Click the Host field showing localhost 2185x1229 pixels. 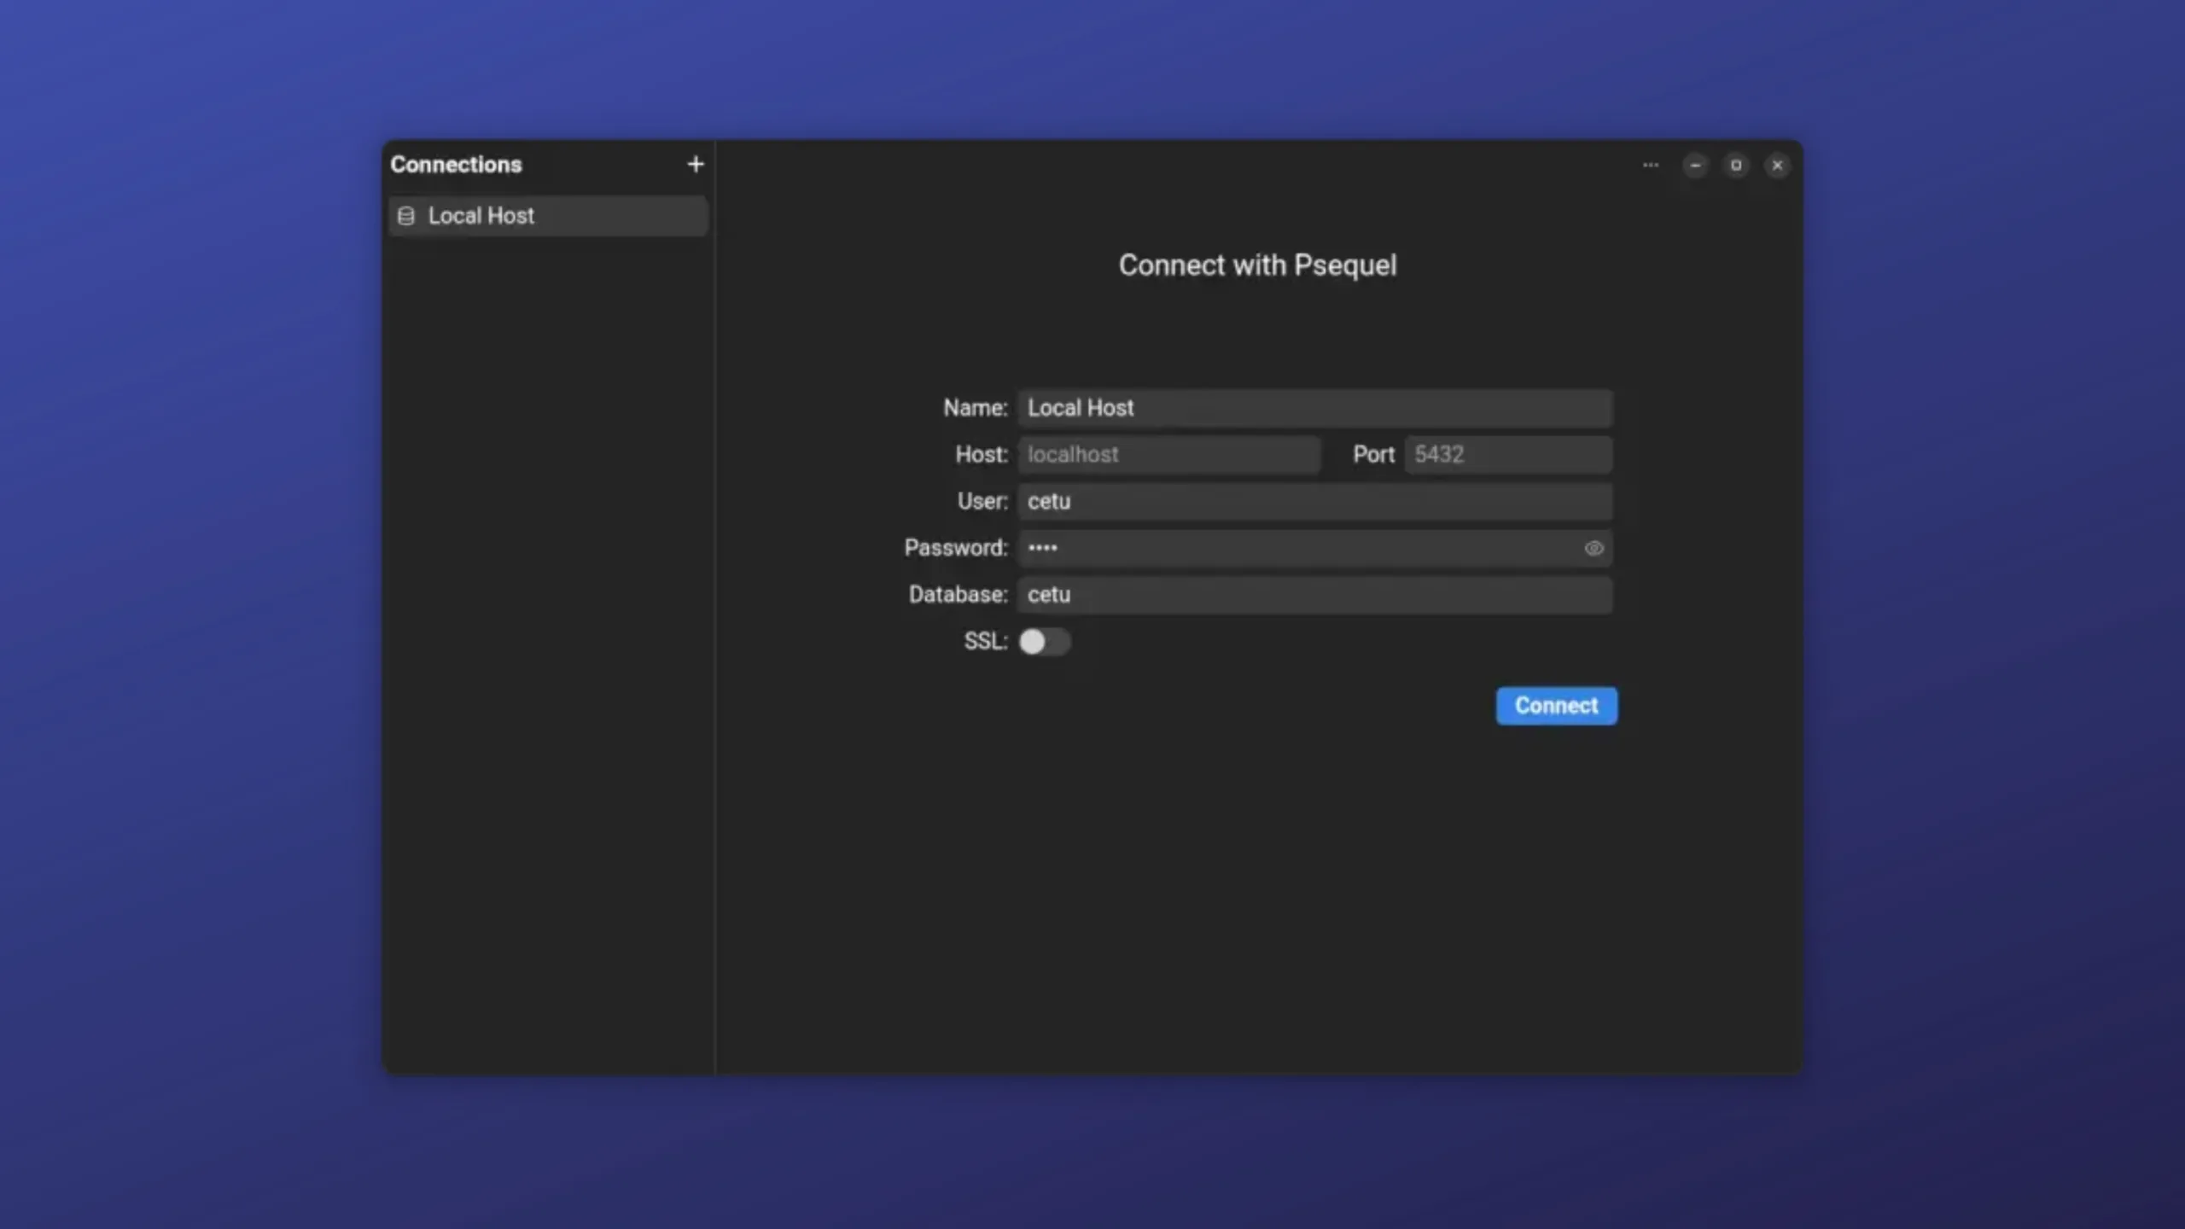click(1168, 455)
